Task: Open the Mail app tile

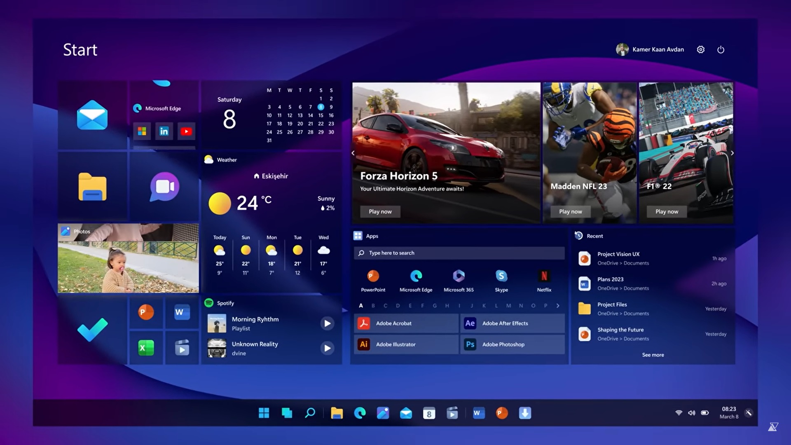Action: click(92, 115)
